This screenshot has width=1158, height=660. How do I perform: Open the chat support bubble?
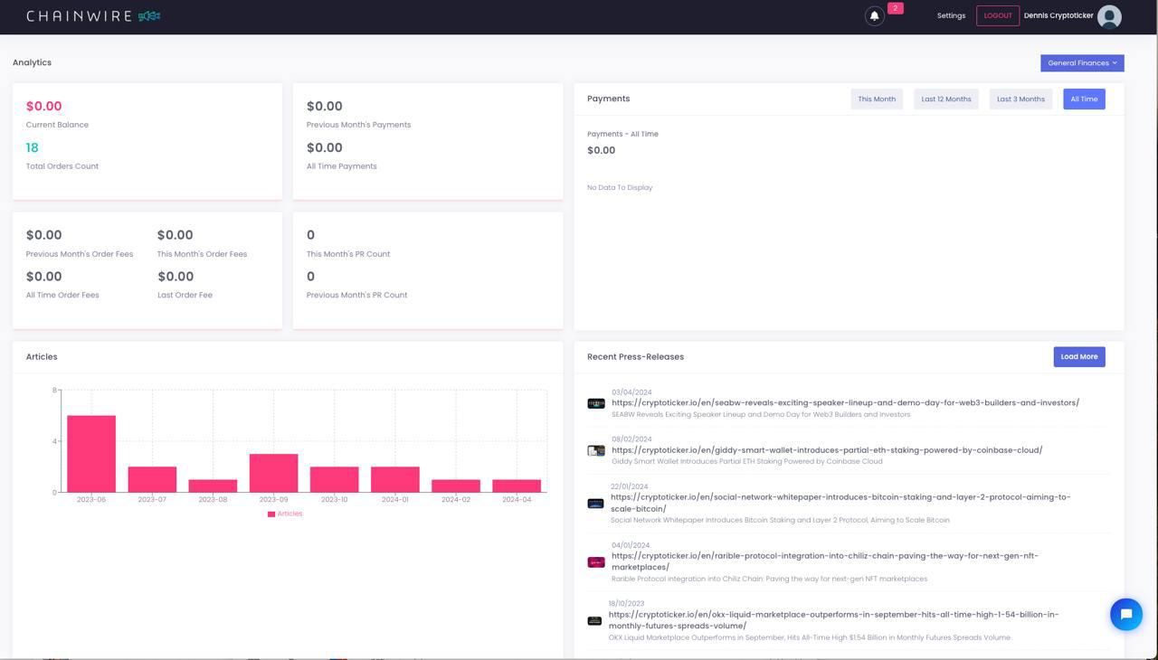point(1125,615)
